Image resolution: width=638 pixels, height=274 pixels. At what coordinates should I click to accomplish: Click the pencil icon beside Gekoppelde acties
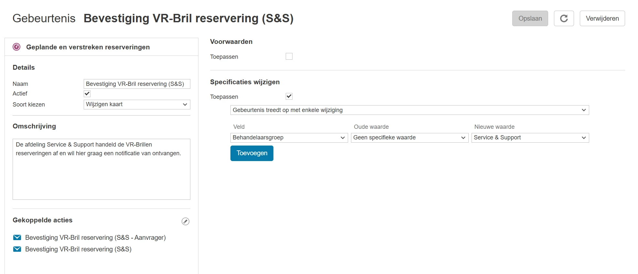186,221
